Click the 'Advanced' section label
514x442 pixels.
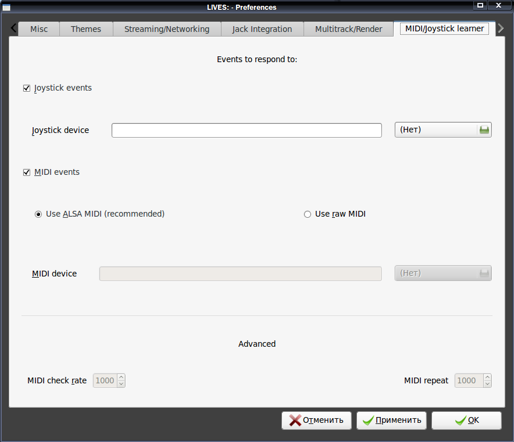tap(257, 344)
